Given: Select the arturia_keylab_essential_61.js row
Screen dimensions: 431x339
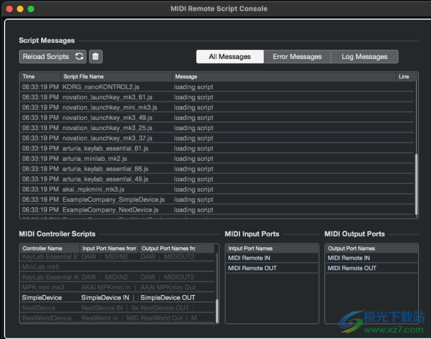Looking at the screenshot, I should [217, 148].
